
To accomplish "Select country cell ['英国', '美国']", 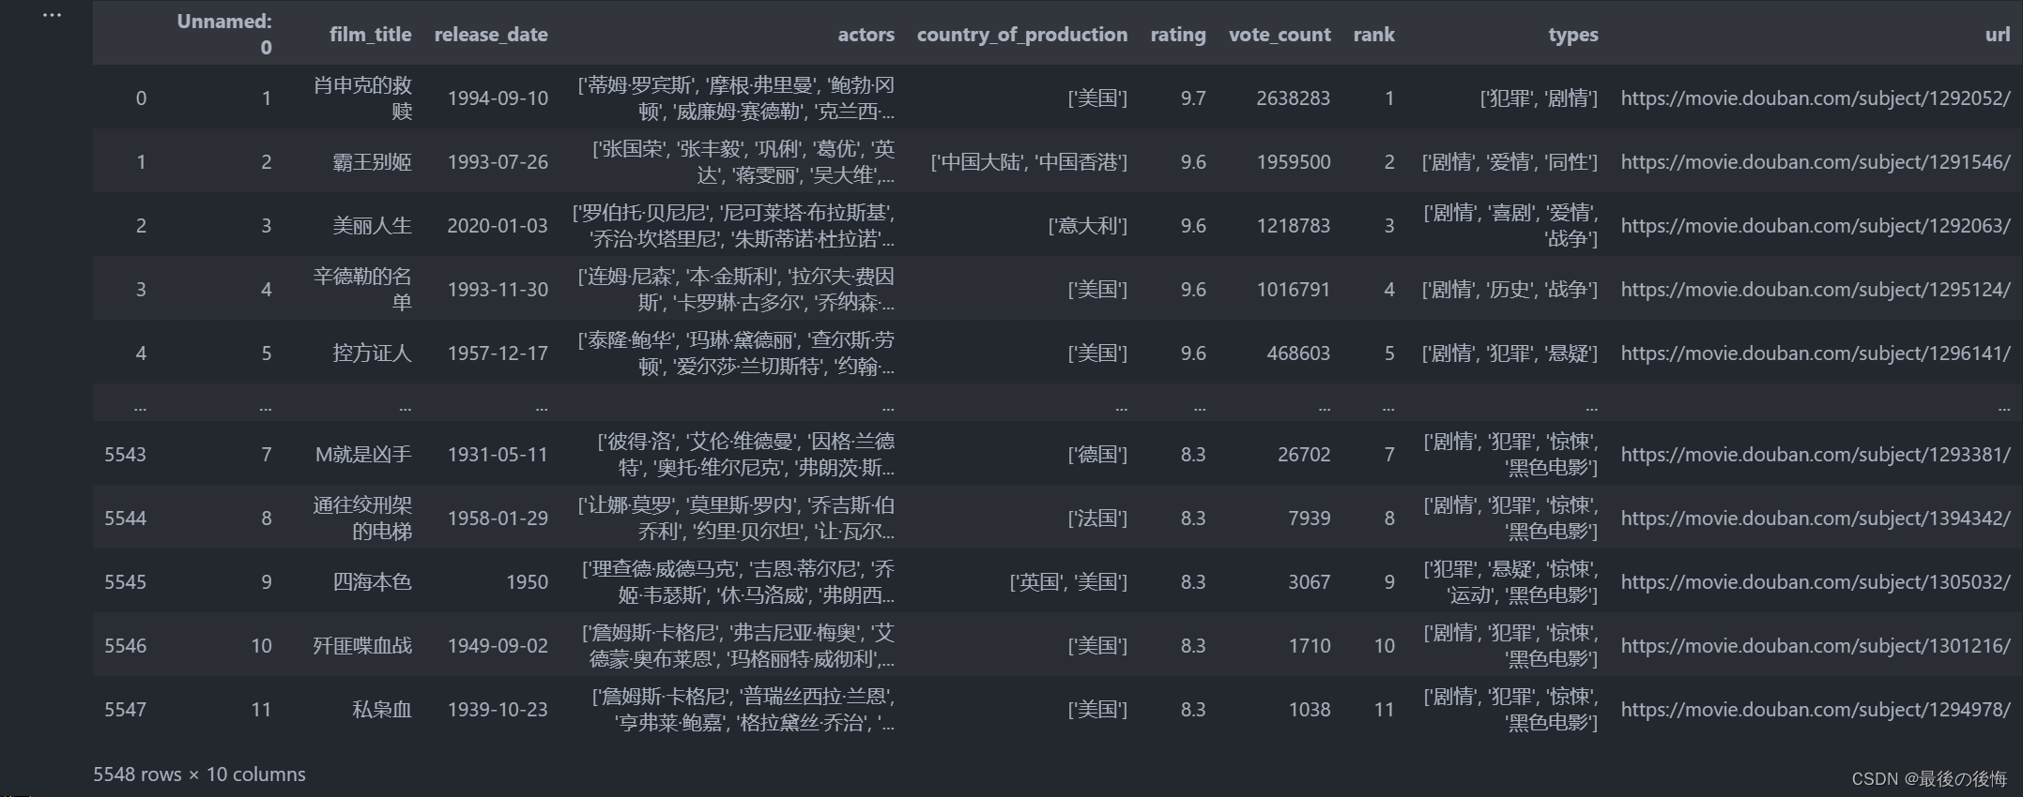I will click(1069, 582).
